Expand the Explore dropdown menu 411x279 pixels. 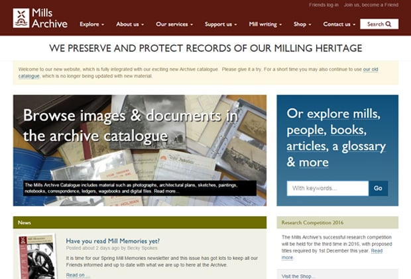click(91, 24)
